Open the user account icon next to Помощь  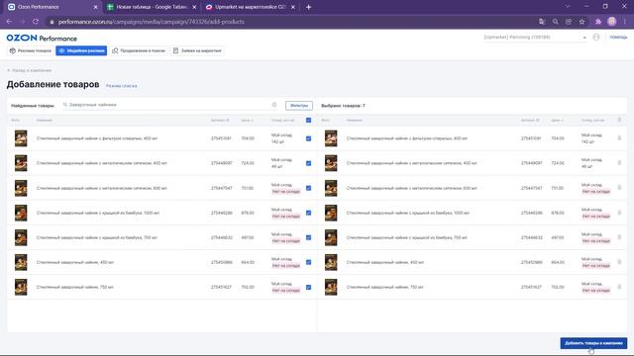pyautogui.click(x=596, y=38)
